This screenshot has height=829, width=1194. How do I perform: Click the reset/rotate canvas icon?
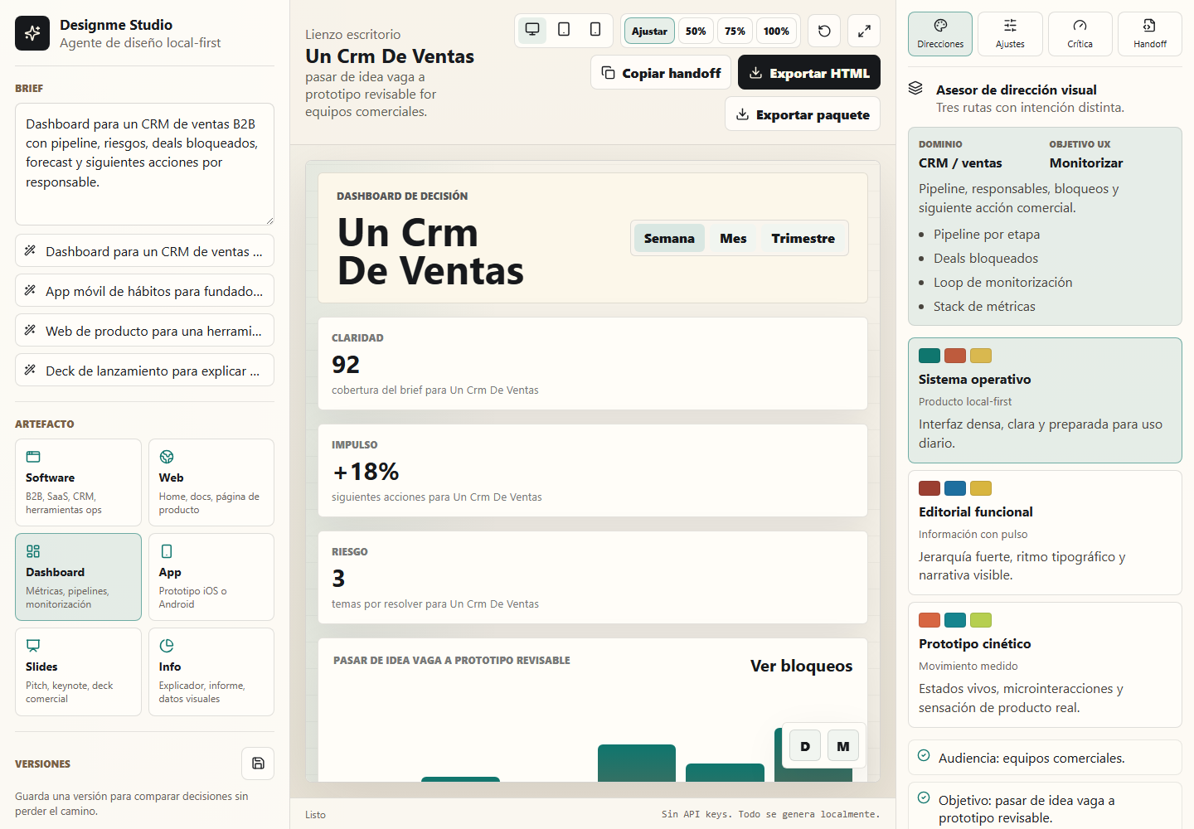824,31
